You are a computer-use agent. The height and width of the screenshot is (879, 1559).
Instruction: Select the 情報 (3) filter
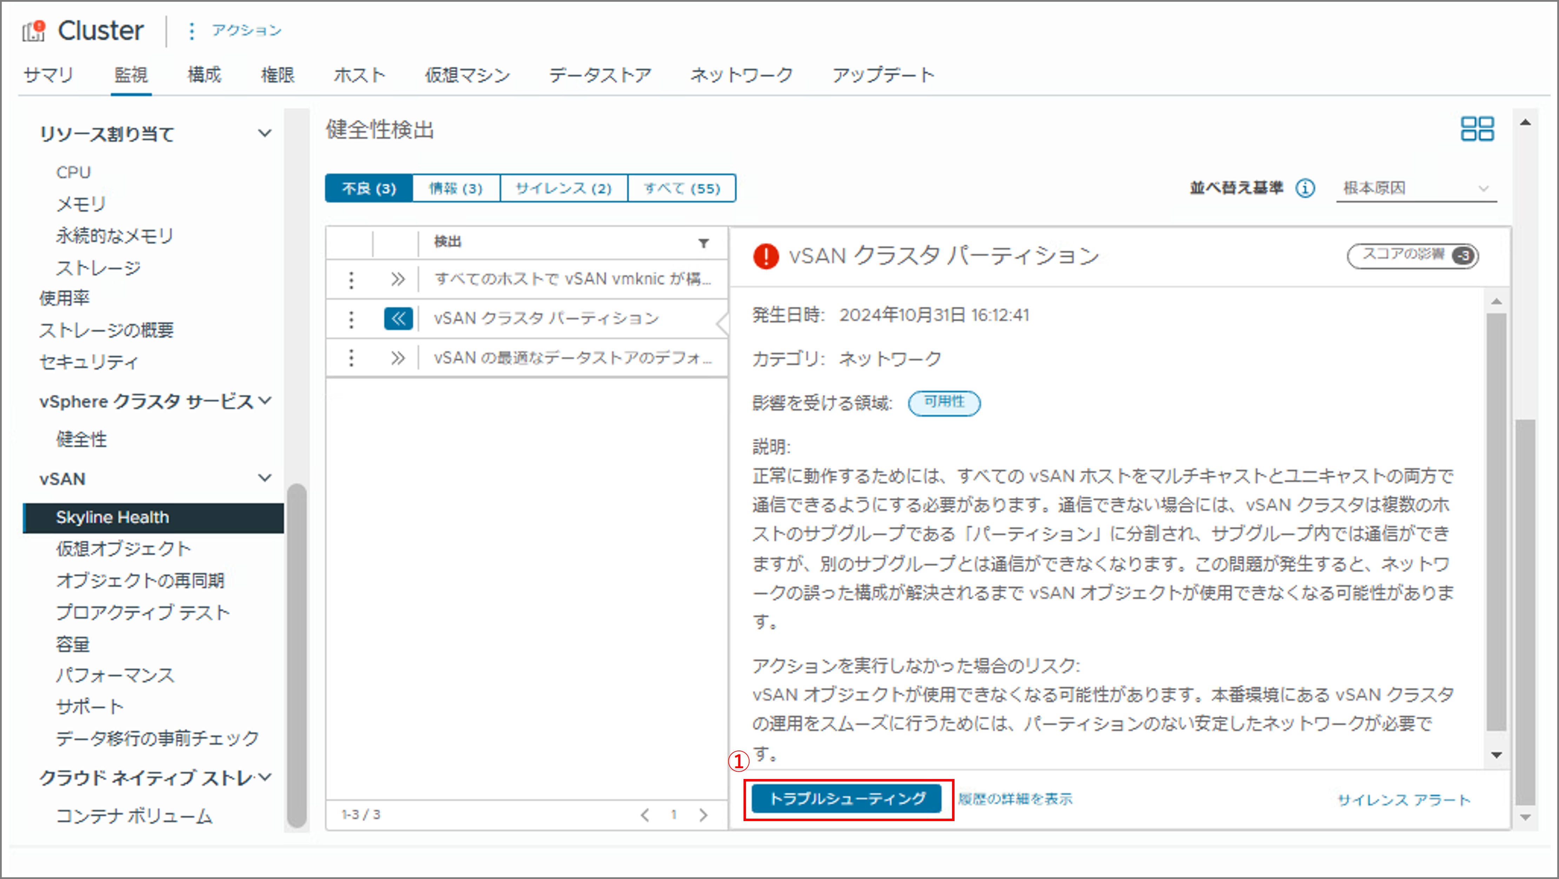pos(456,188)
